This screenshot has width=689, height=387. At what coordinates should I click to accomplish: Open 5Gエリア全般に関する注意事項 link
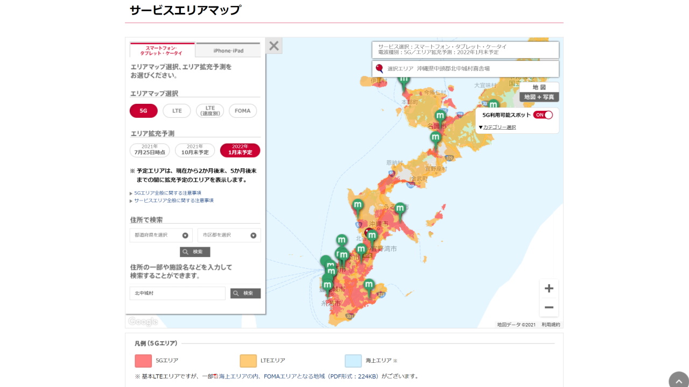[x=167, y=192]
